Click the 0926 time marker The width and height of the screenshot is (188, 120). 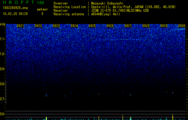point(110,26)
